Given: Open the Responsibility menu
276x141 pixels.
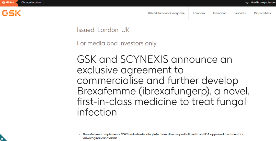Looking at the screenshot, I should [x=262, y=13].
